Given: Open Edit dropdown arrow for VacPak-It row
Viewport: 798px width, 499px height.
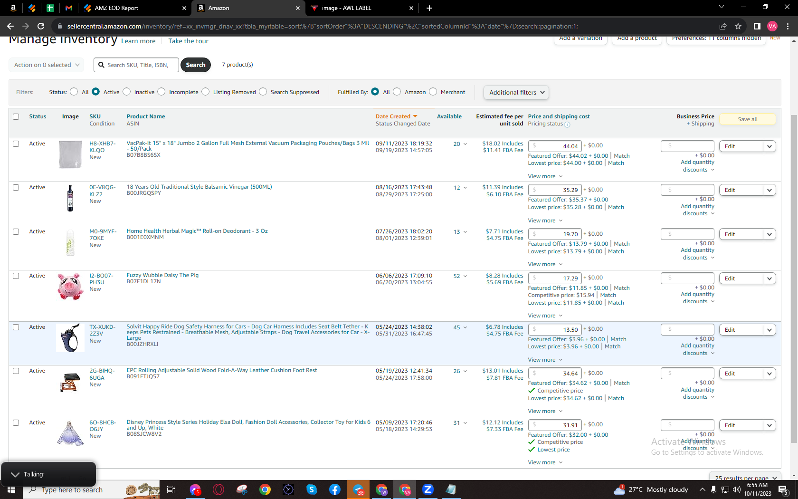Looking at the screenshot, I should point(769,146).
